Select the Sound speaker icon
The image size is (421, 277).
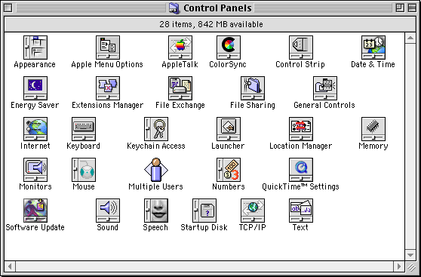[x=108, y=211]
